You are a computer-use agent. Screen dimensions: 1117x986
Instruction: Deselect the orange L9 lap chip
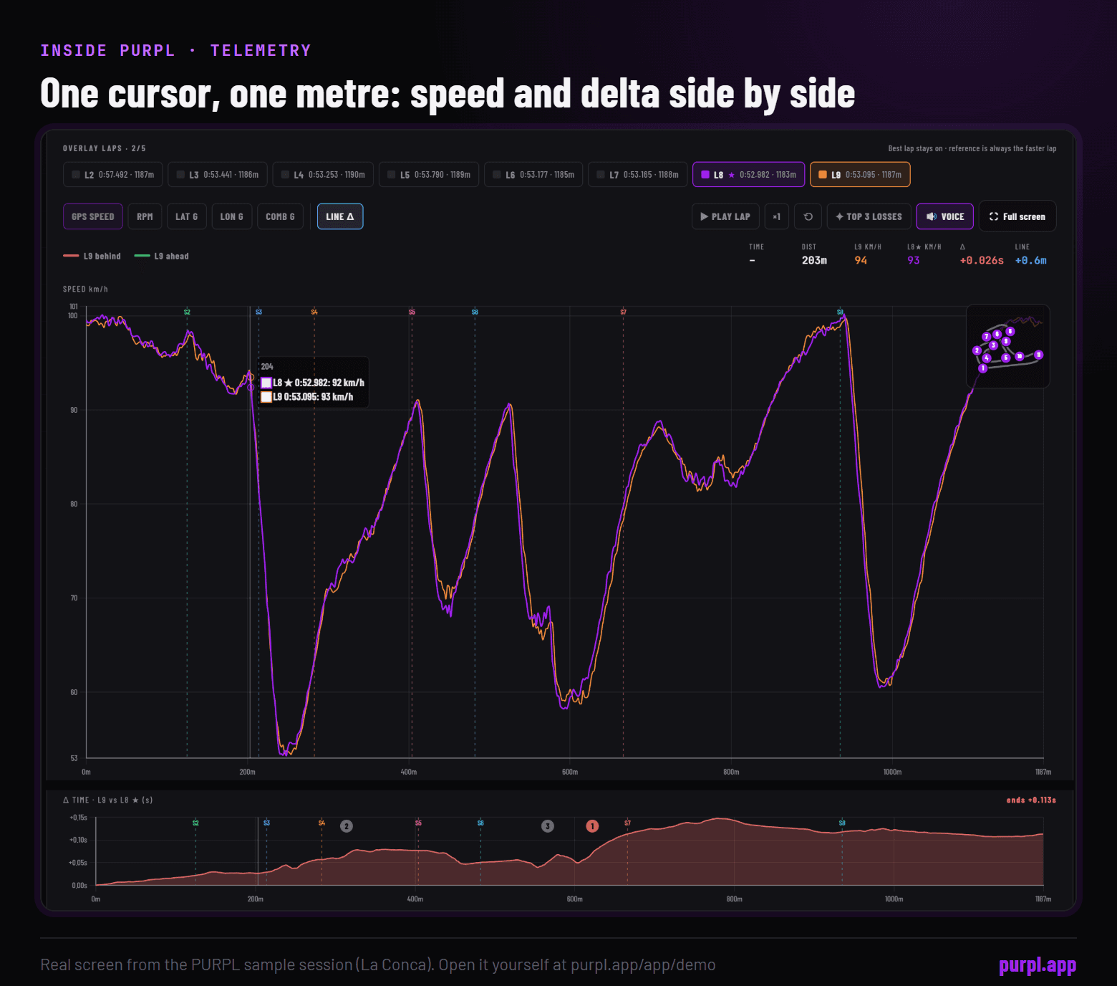click(x=860, y=175)
